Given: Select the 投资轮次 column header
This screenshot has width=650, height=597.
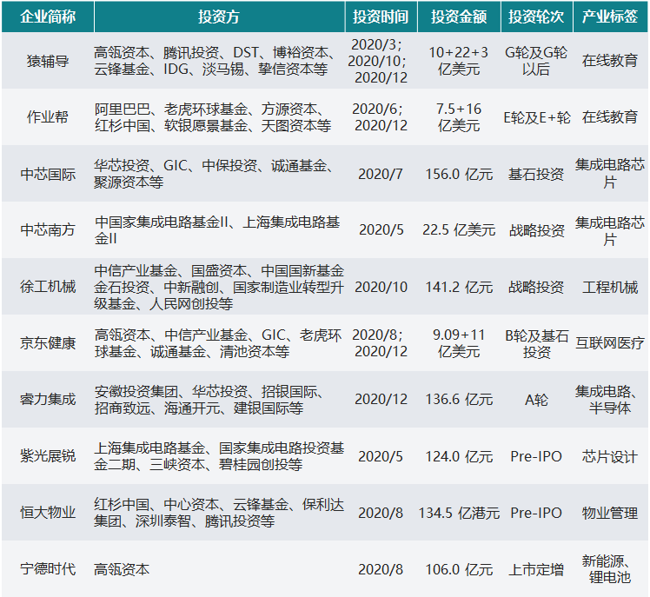Looking at the screenshot, I should tap(537, 17).
